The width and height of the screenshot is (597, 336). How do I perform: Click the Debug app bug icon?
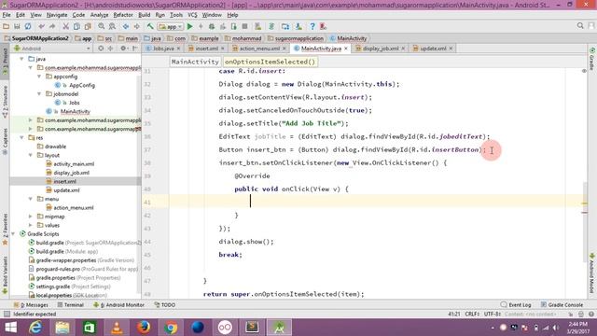(x=212, y=26)
